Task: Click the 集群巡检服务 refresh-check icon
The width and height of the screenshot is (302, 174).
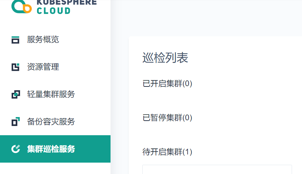Action: pyautogui.click(x=16, y=149)
